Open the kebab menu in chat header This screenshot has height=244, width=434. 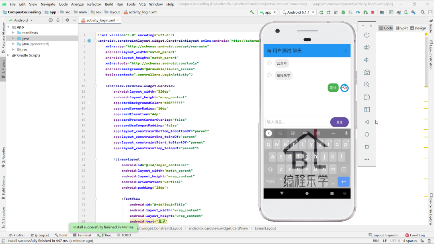pos(346,51)
